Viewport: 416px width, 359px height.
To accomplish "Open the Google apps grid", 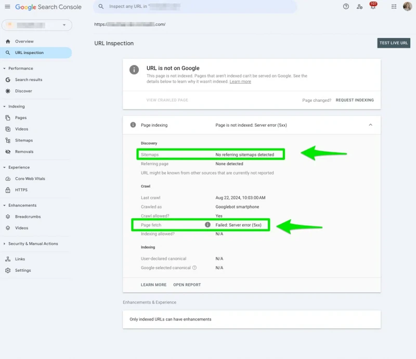I will click(x=394, y=7).
